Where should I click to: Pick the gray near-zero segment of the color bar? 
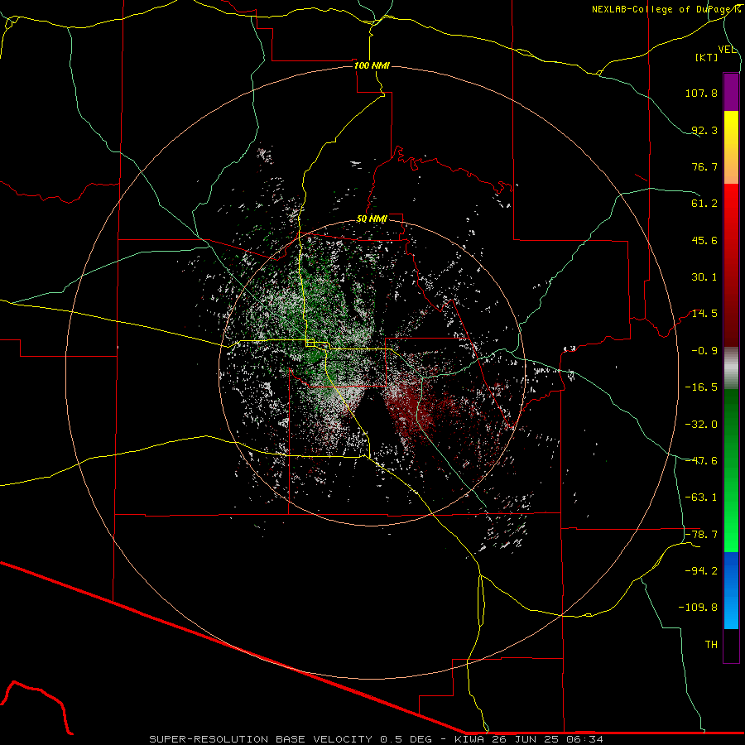[x=731, y=368]
